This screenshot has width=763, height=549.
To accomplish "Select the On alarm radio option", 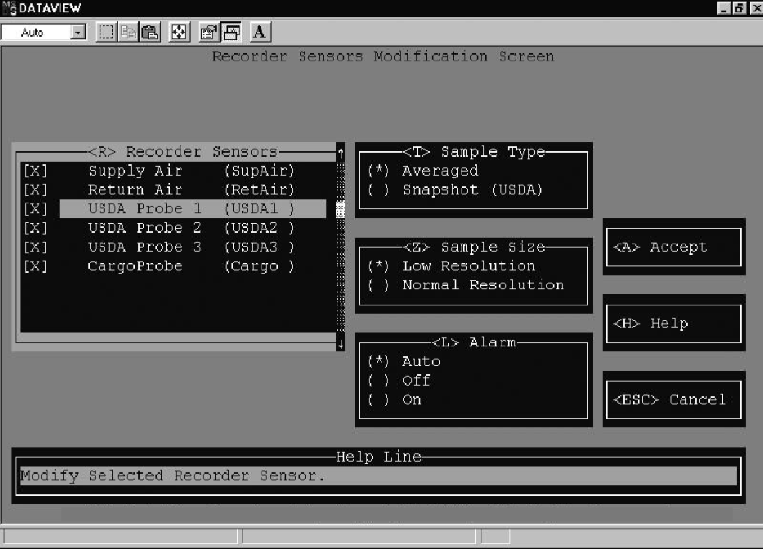I will click(378, 399).
